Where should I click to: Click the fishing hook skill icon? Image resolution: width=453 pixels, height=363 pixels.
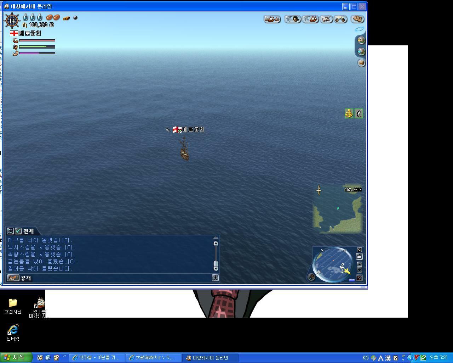pyautogui.click(x=359, y=113)
